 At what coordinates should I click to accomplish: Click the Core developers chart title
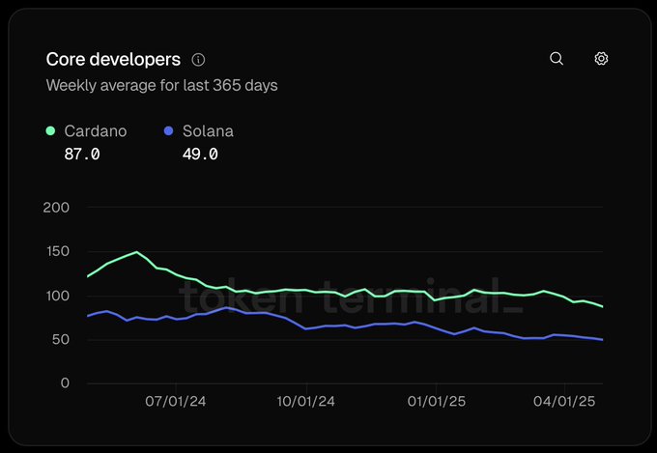[113, 60]
